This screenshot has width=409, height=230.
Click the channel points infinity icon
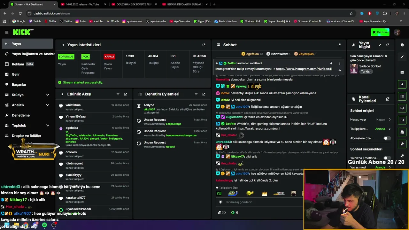[221, 212]
